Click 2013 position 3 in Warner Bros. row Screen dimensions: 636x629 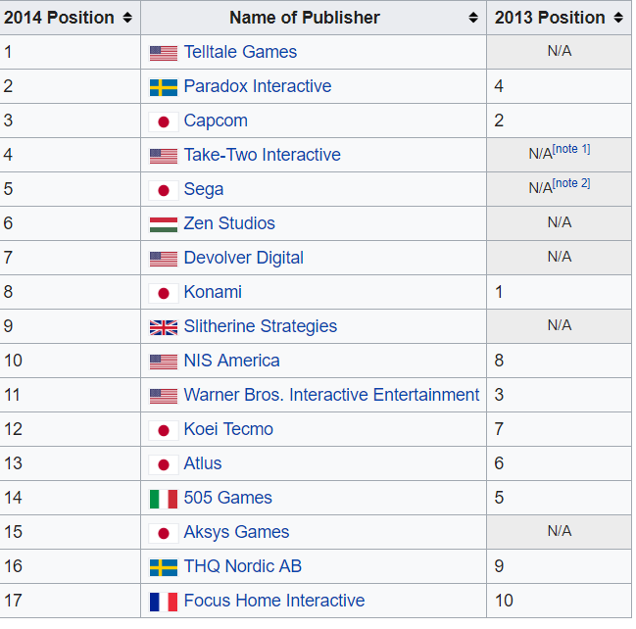point(559,395)
